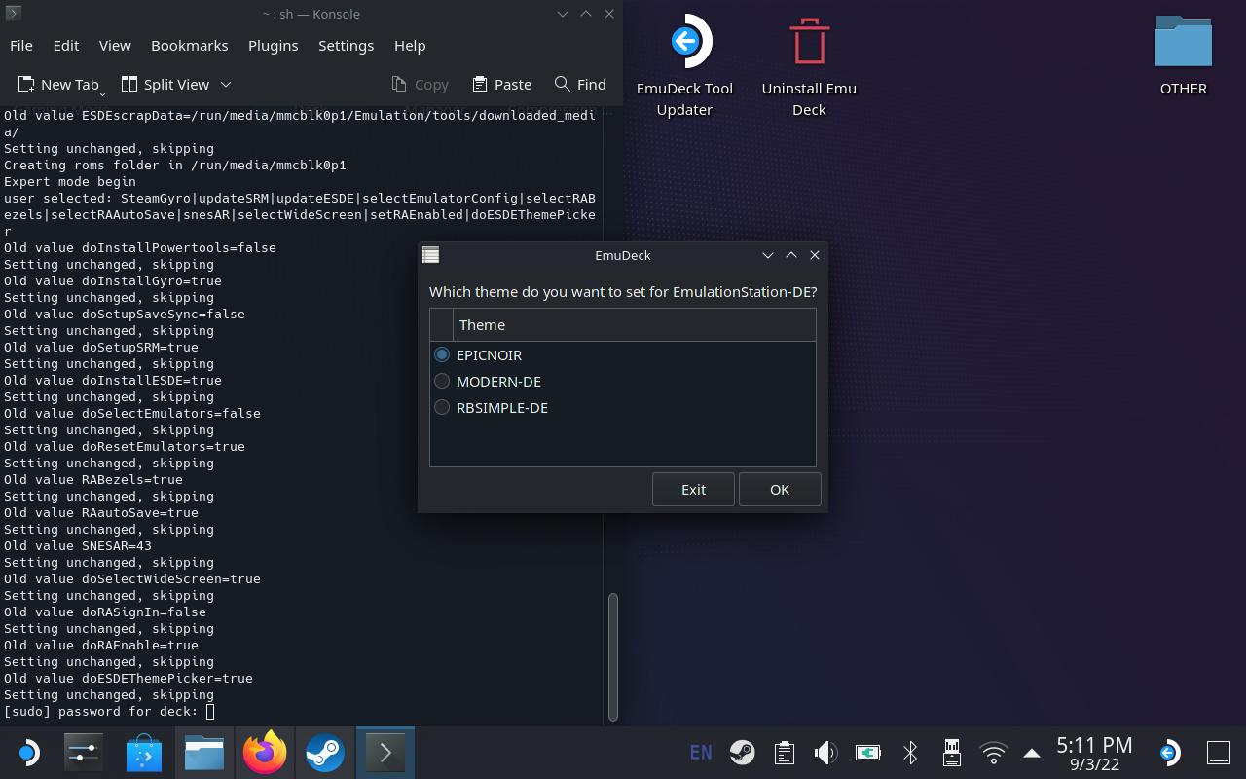Open Steam from the taskbar
Image resolution: width=1246 pixels, height=779 pixels.
tap(325, 753)
